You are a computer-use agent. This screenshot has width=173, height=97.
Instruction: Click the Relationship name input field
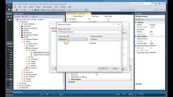click(x=89, y=32)
